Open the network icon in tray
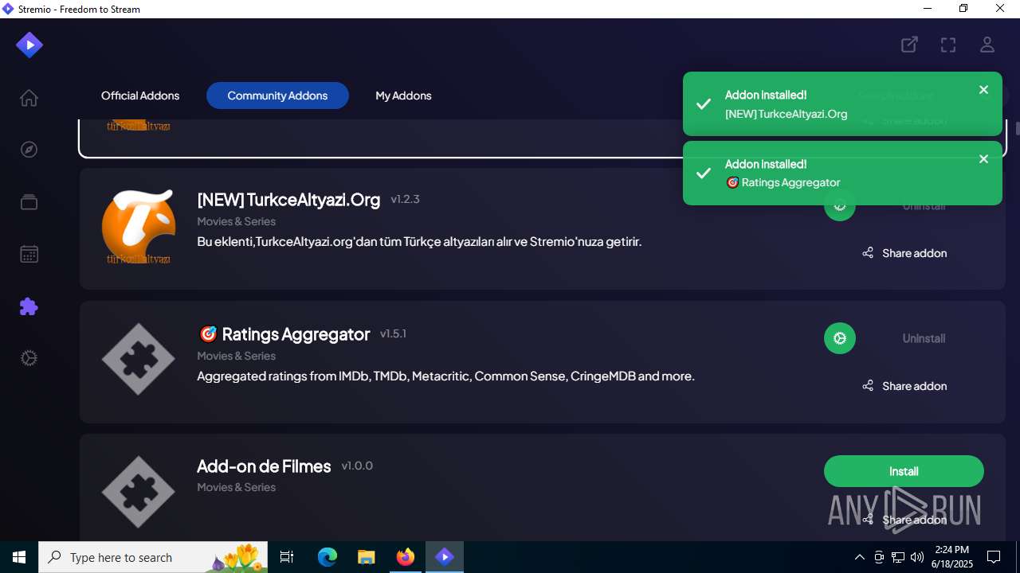This screenshot has width=1020, height=573. click(898, 557)
